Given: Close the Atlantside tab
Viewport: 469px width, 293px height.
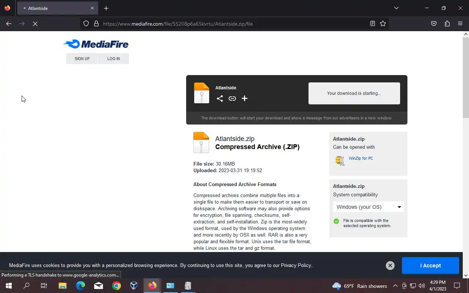Looking at the screenshot, I should click(92, 8).
